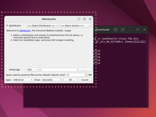156x117 pixels.
Task: Click the terminal vertical scrollbar
Action: pos(147,70)
